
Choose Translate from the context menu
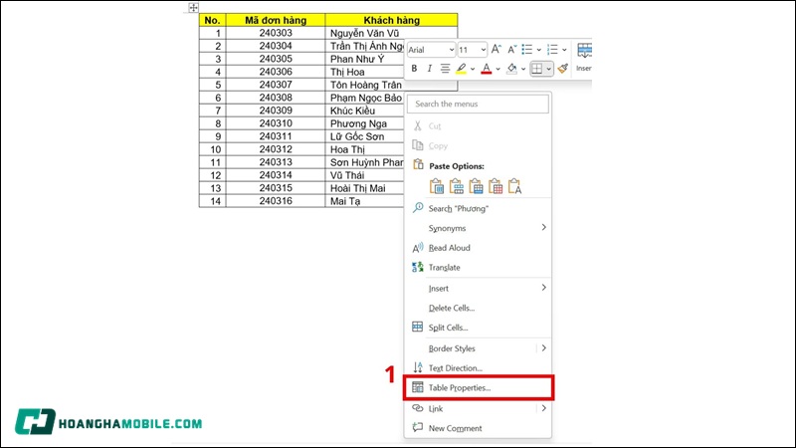click(x=444, y=268)
